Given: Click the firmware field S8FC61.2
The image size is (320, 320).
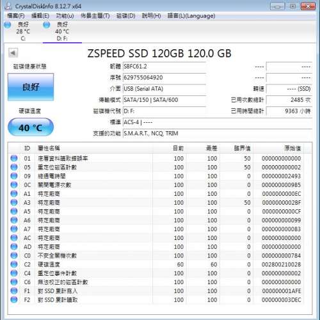Looking at the screenshot, I should tap(164, 67).
